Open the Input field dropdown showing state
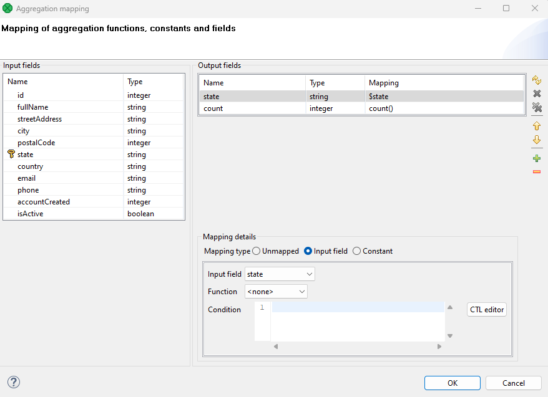Image resolution: width=548 pixels, height=397 pixels. tap(279, 274)
